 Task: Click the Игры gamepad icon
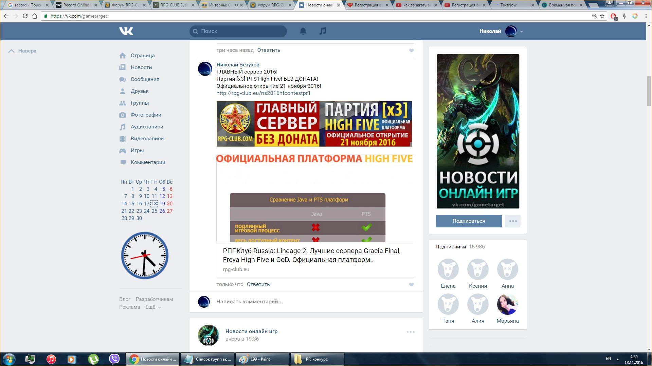click(123, 150)
